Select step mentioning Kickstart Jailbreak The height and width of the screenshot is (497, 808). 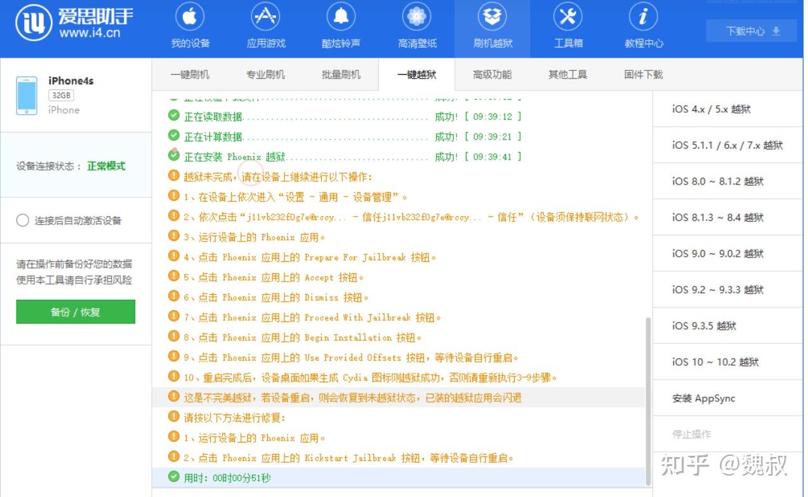click(399, 458)
